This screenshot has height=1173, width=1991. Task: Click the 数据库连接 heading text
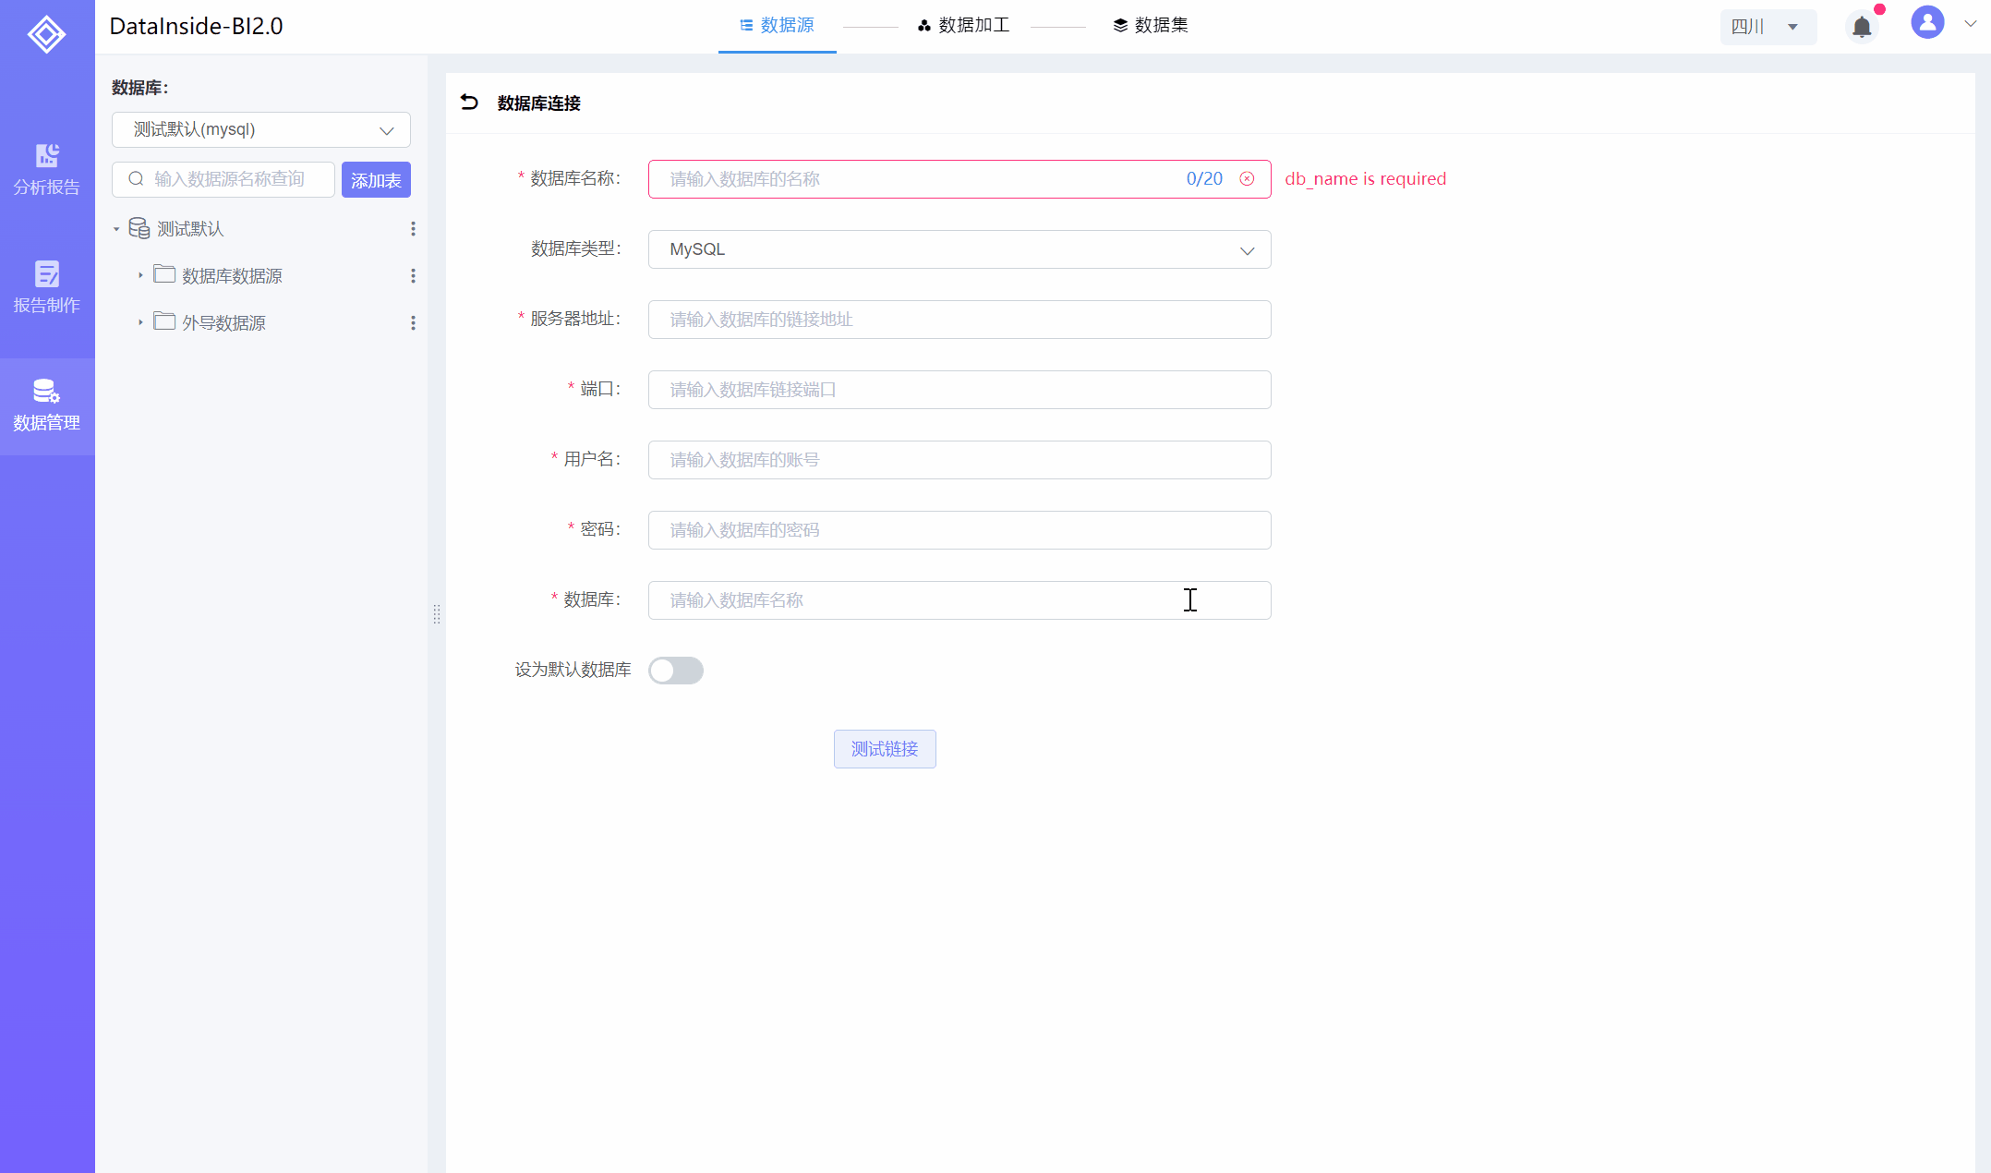tap(539, 103)
